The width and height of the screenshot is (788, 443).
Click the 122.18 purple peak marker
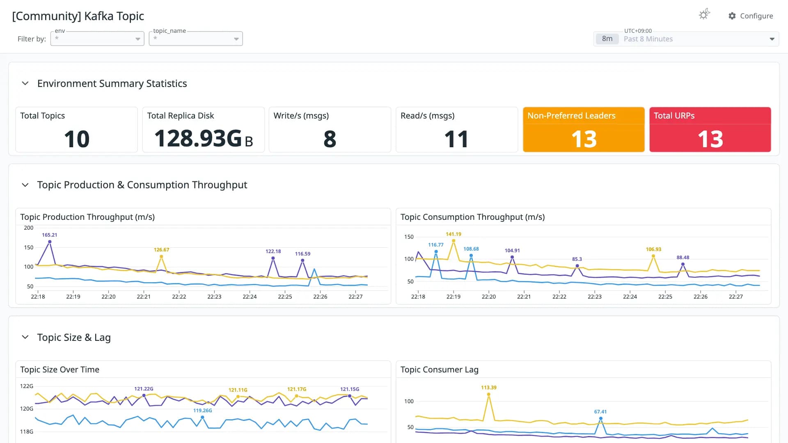pos(273,258)
